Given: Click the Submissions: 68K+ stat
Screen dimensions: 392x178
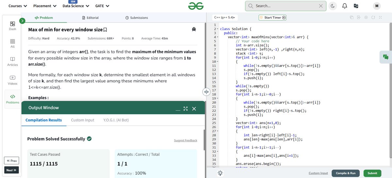Looking at the screenshot, I should [x=101, y=38].
